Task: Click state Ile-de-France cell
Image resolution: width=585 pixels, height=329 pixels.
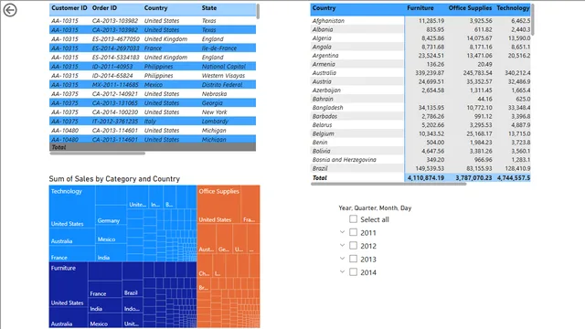Action: 219,48
